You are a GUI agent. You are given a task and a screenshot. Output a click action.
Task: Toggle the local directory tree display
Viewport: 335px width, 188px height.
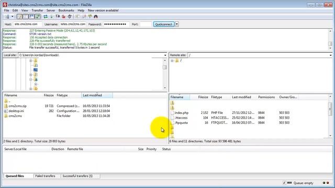click(x=26, y=17)
